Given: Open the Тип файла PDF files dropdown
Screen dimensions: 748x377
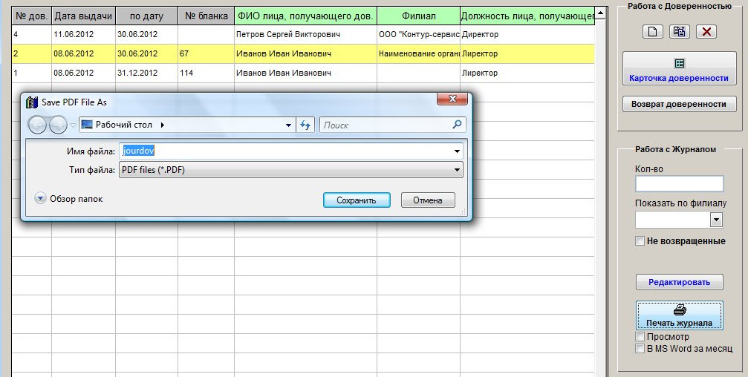Looking at the screenshot, I should (x=290, y=171).
